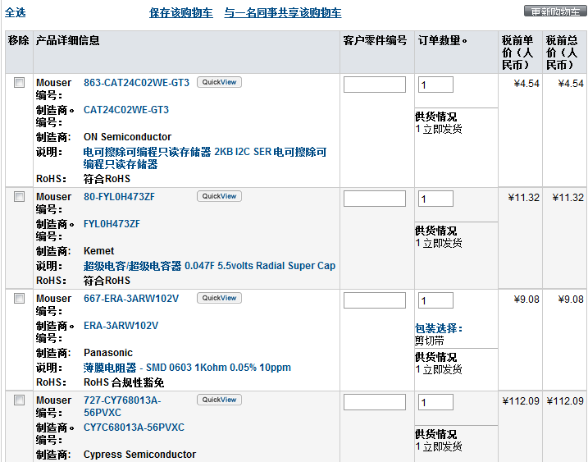Focus customer part number field for CAT24C02WE-GT3

[375, 85]
